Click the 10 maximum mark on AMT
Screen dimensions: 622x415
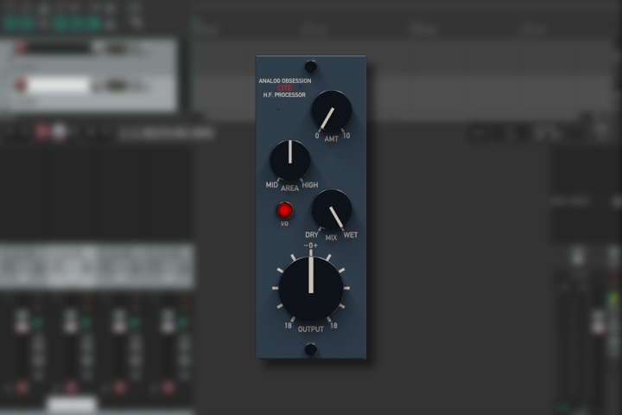point(346,136)
